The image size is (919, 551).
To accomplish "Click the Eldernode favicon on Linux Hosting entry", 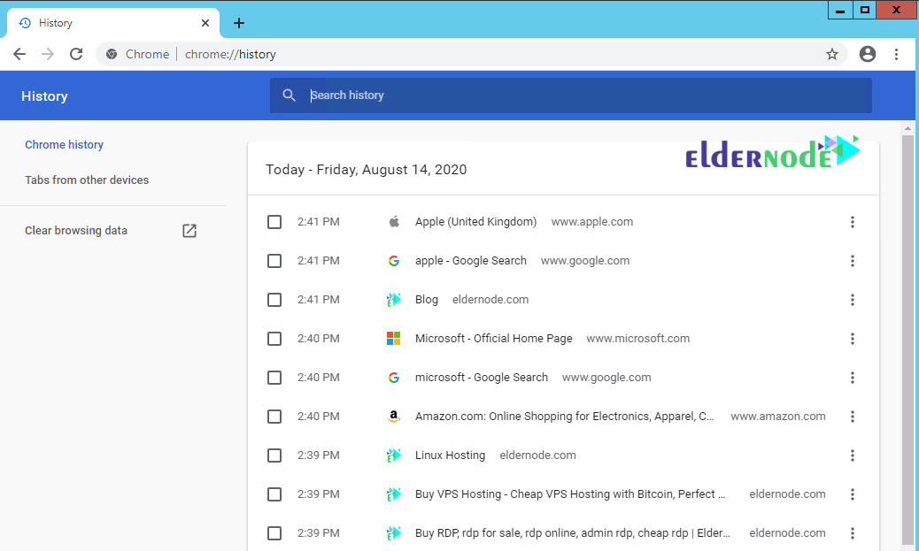I will click(x=394, y=455).
